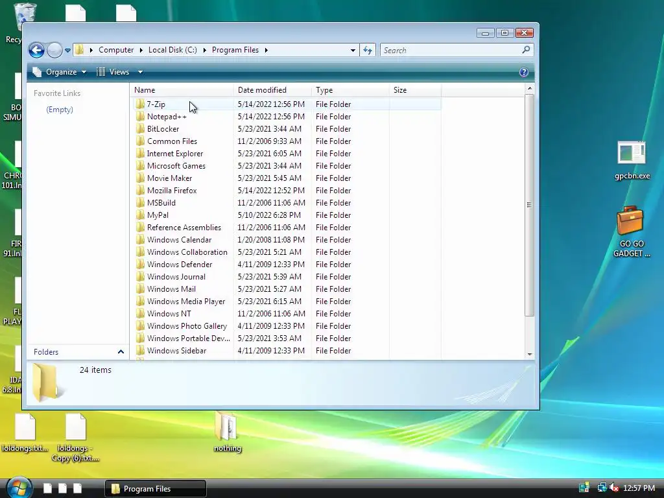Sort by the Date modified column header
664x498 pixels.
click(x=272, y=89)
